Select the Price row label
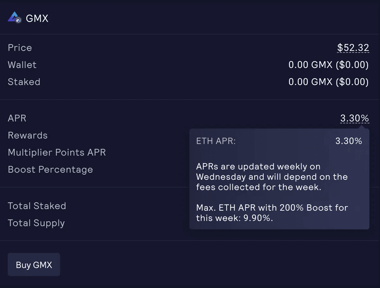Image resolution: width=380 pixels, height=288 pixels. coord(20,48)
